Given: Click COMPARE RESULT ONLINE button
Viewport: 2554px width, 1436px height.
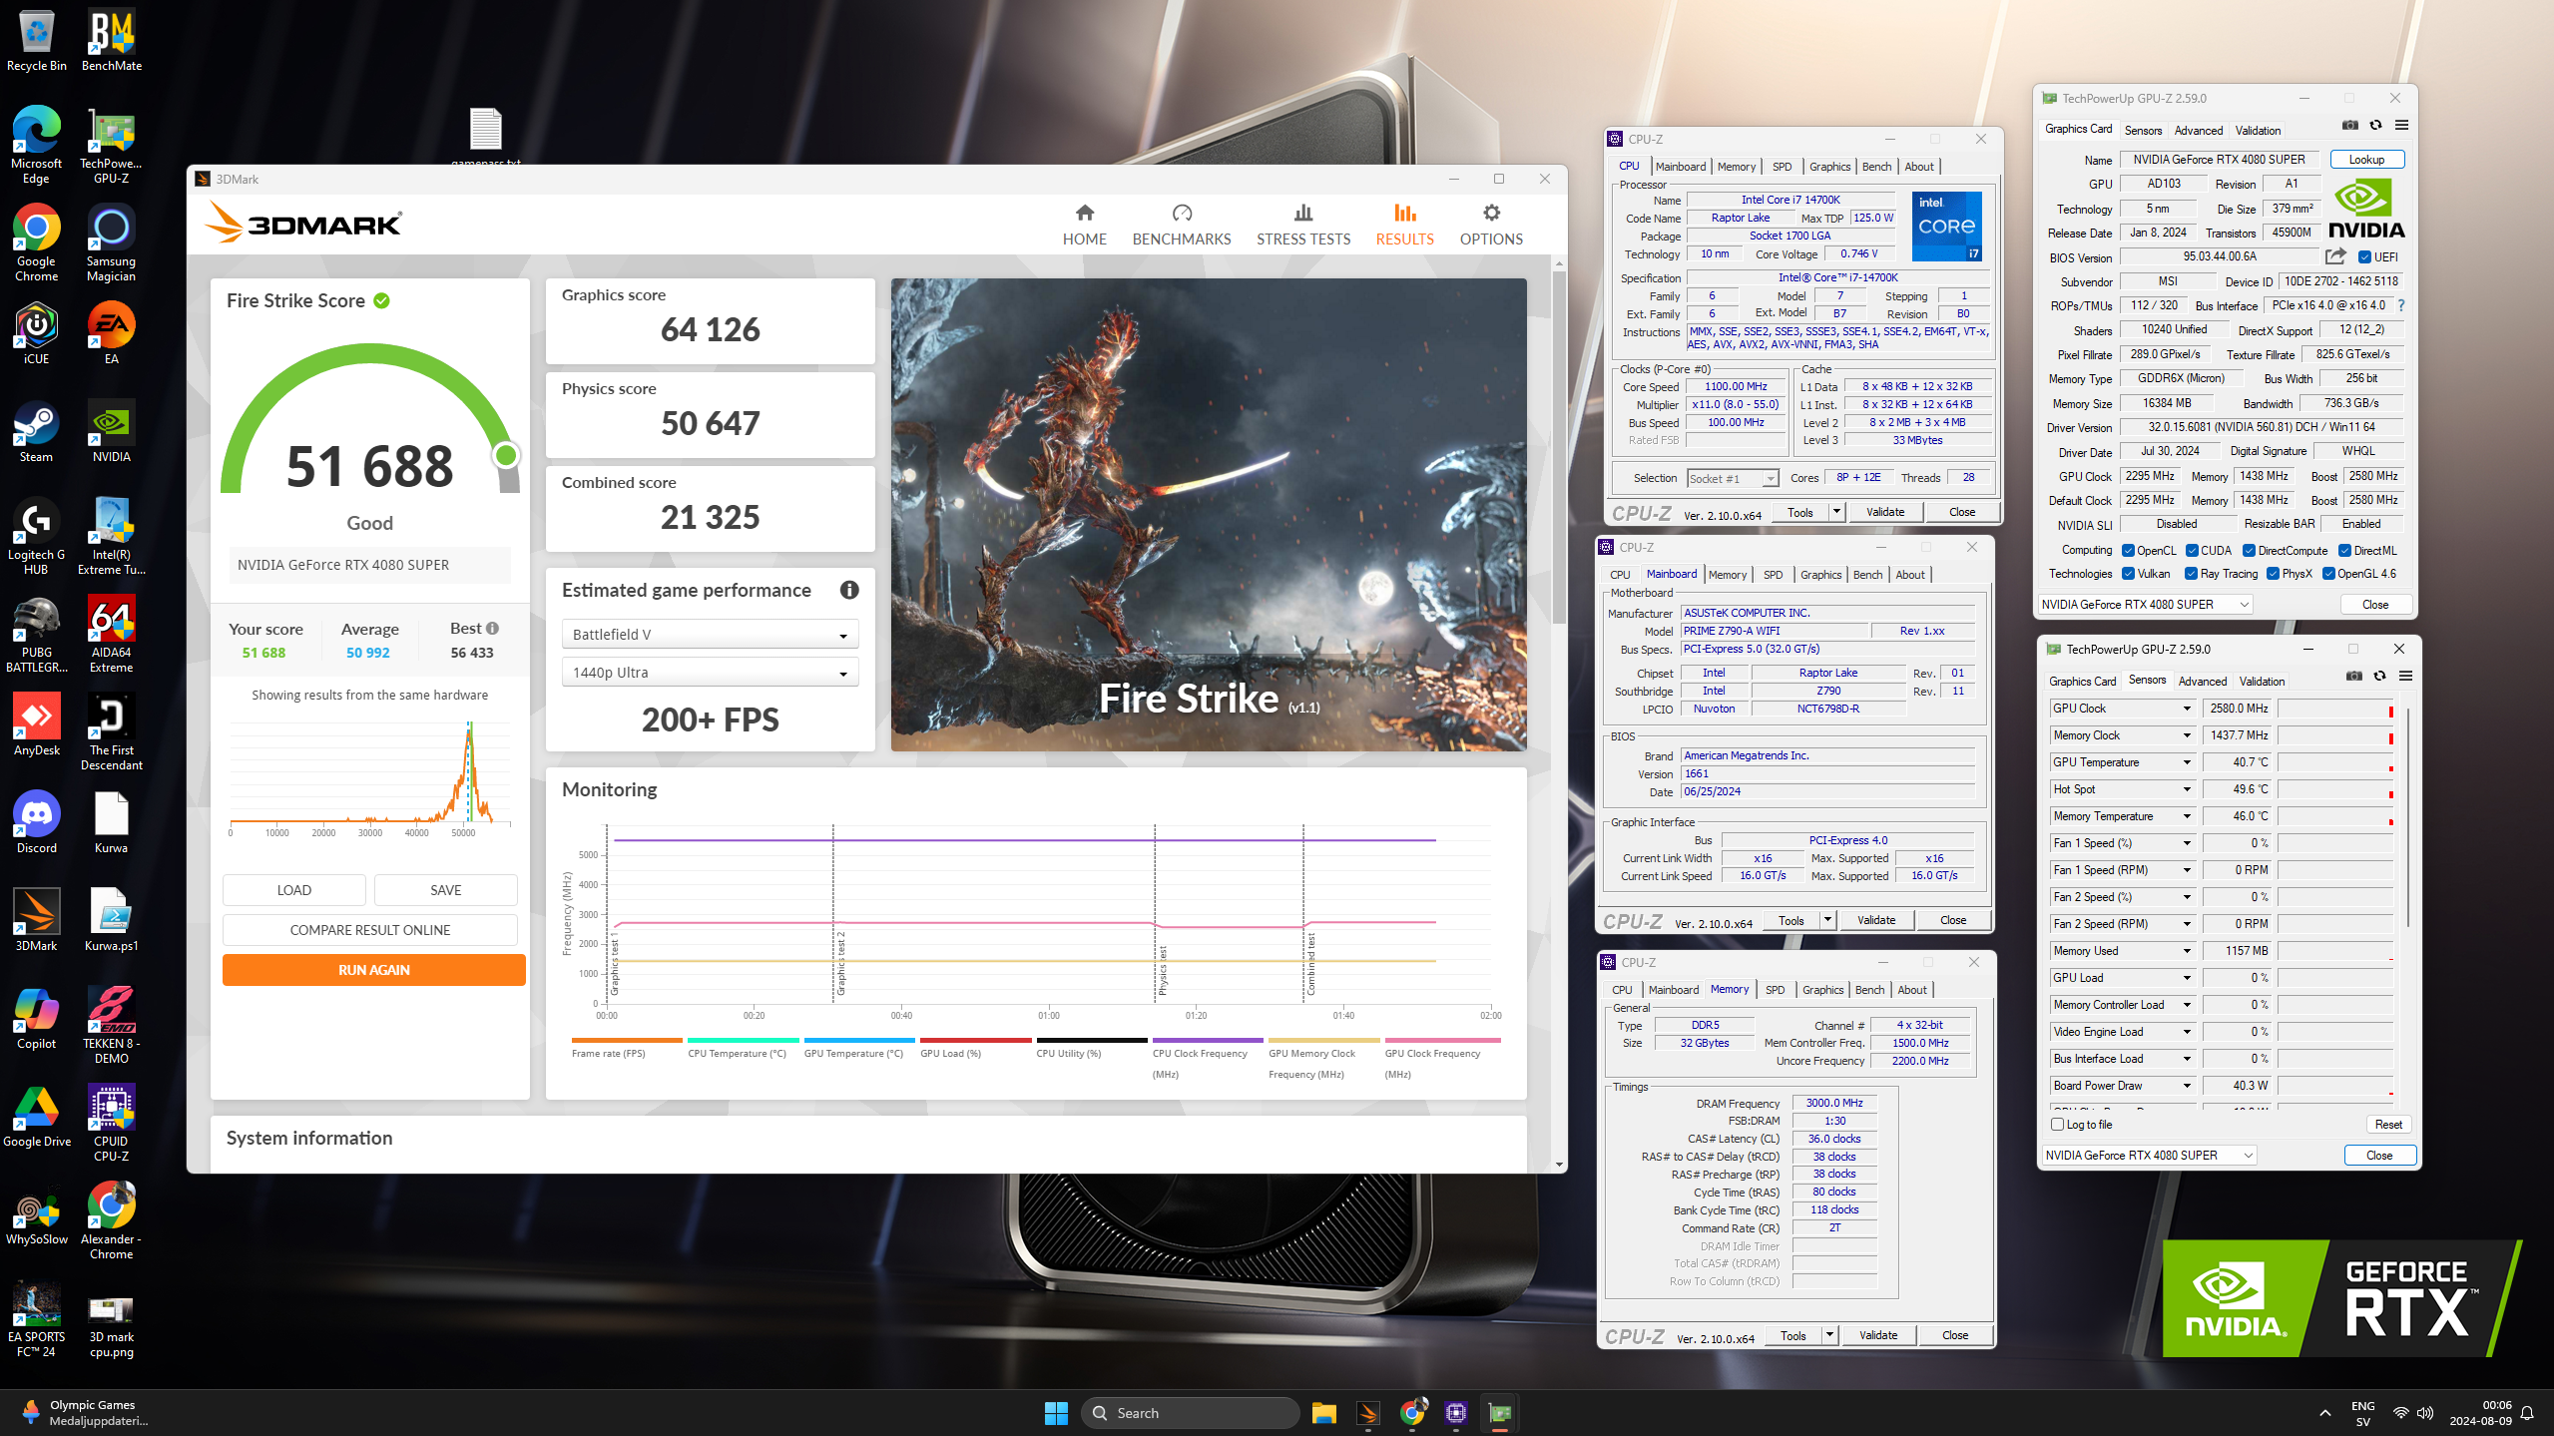Looking at the screenshot, I should [x=369, y=930].
